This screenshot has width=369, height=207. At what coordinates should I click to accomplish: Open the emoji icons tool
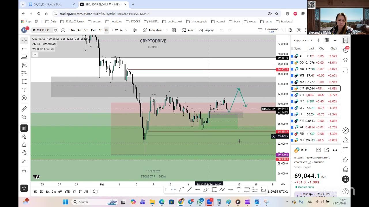pyautogui.click(x=24, y=98)
